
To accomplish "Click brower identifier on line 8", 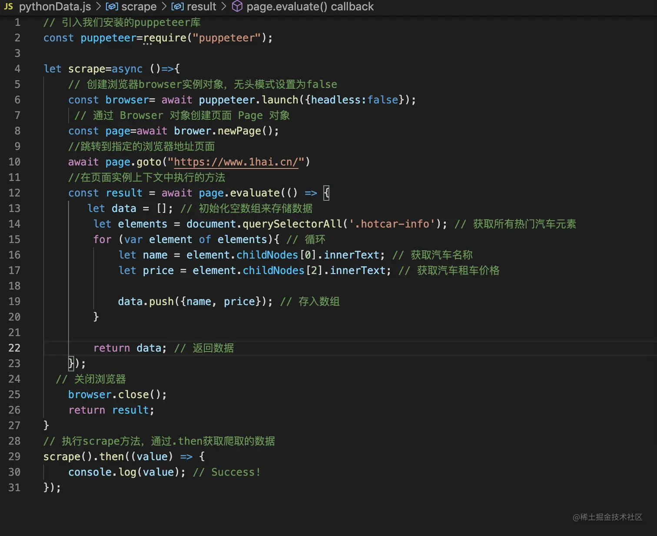I will point(192,131).
